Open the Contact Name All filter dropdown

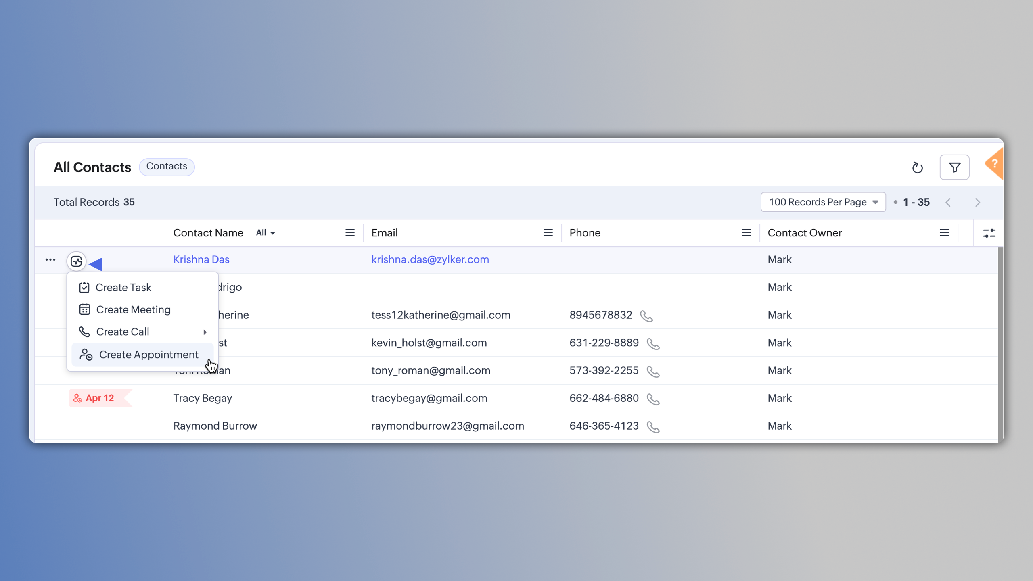266,233
